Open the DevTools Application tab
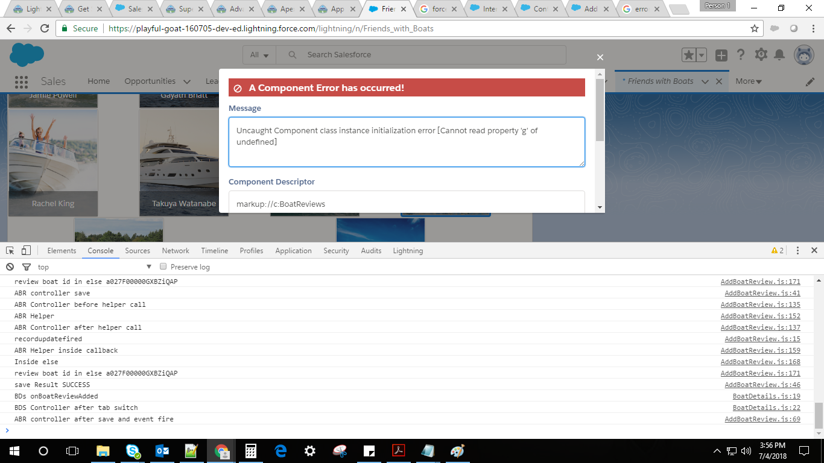Viewport: 824px width, 463px height. (x=294, y=250)
